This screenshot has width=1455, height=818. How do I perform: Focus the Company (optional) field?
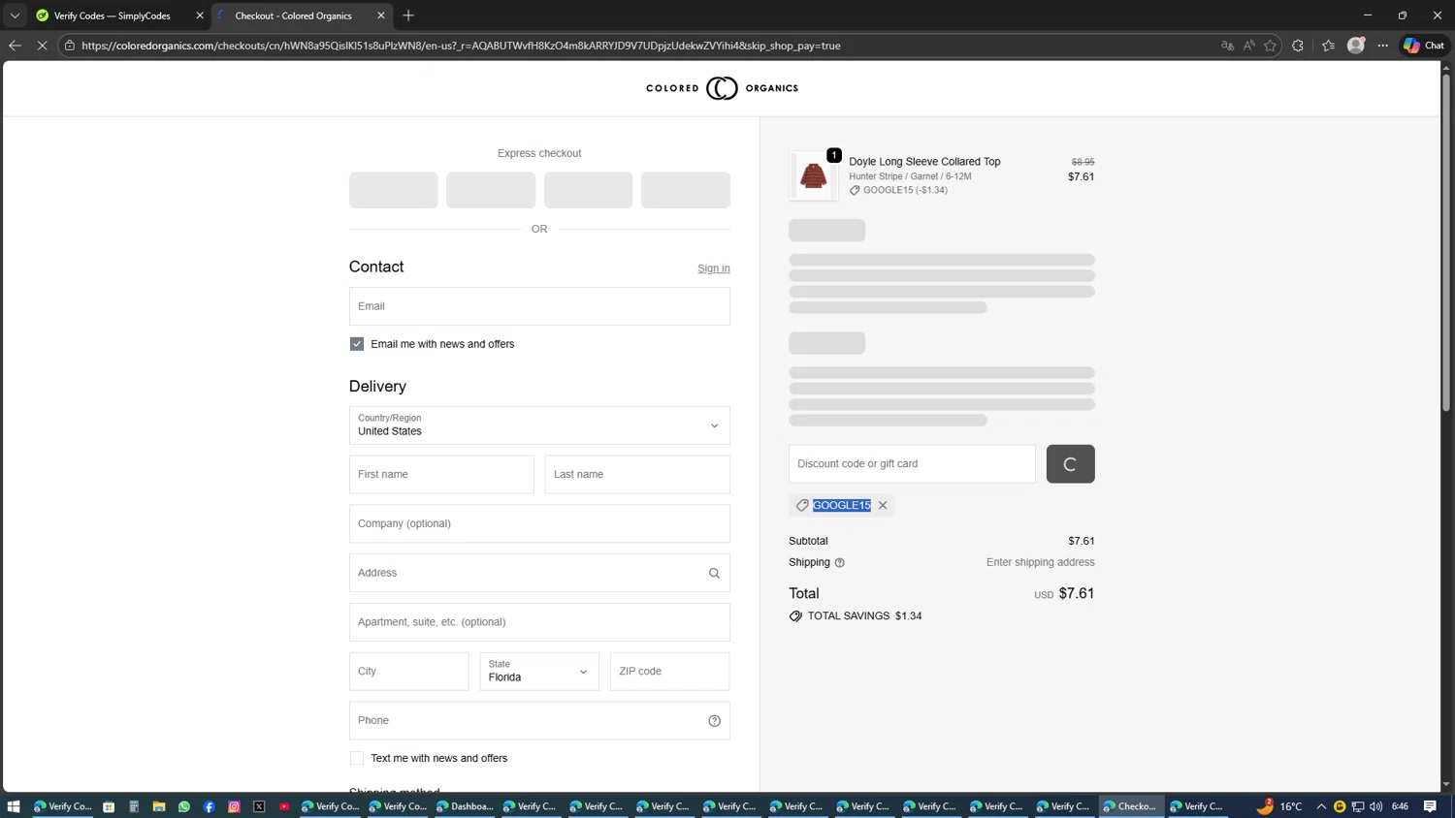point(539,523)
